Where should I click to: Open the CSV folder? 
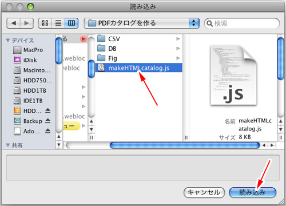138,39
